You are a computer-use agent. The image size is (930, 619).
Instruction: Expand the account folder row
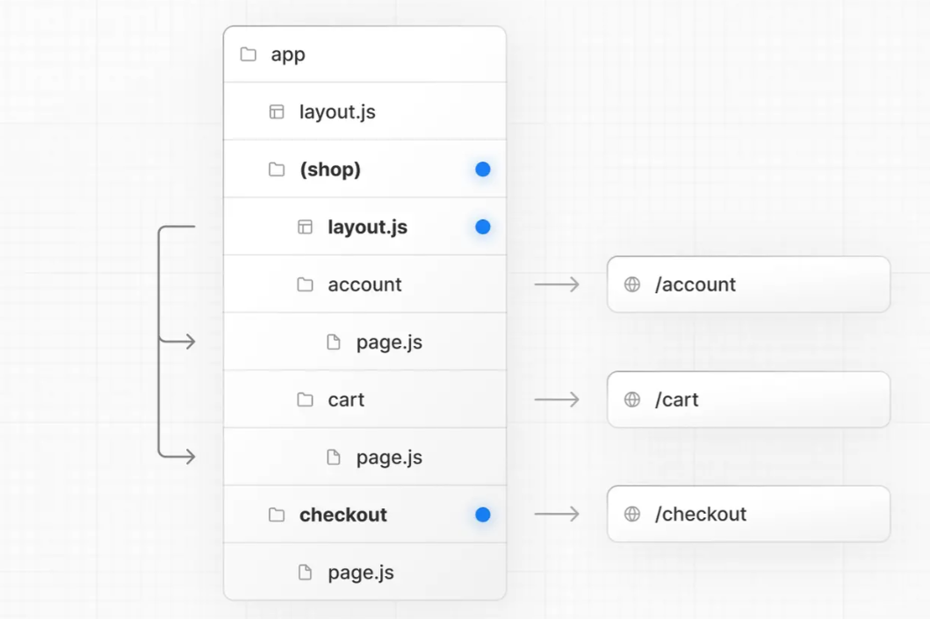[364, 284]
